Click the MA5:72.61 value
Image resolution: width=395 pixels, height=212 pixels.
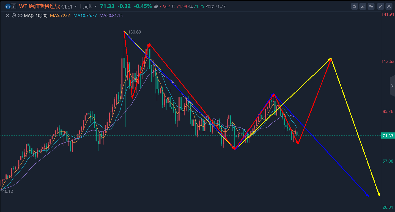coord(60,16)
